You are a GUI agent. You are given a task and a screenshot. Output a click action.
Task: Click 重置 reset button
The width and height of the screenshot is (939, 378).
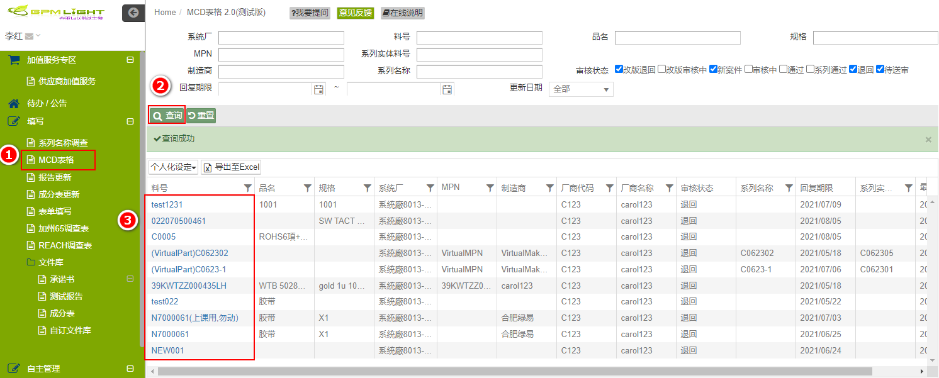[x=201, y=116]
